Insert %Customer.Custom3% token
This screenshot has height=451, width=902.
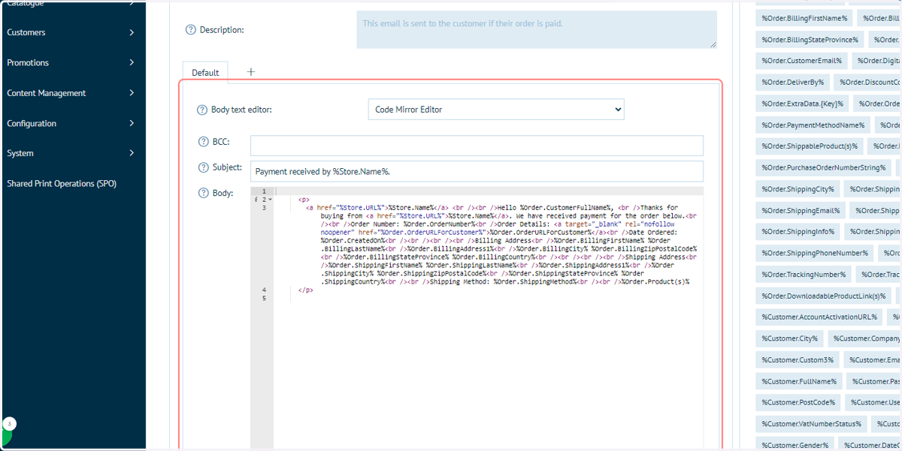798,360
